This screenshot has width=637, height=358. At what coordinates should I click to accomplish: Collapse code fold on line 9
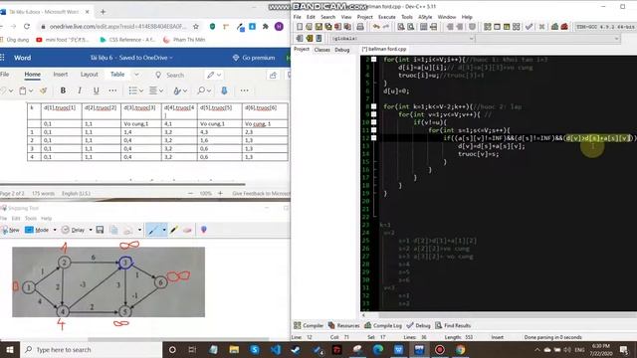pyautogui.click(x=373, y=114)
